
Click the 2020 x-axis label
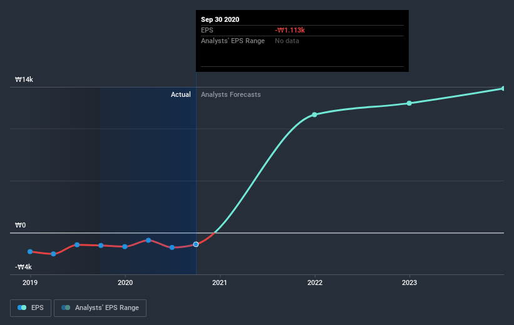pyautogui.click(x=125, y=282)
